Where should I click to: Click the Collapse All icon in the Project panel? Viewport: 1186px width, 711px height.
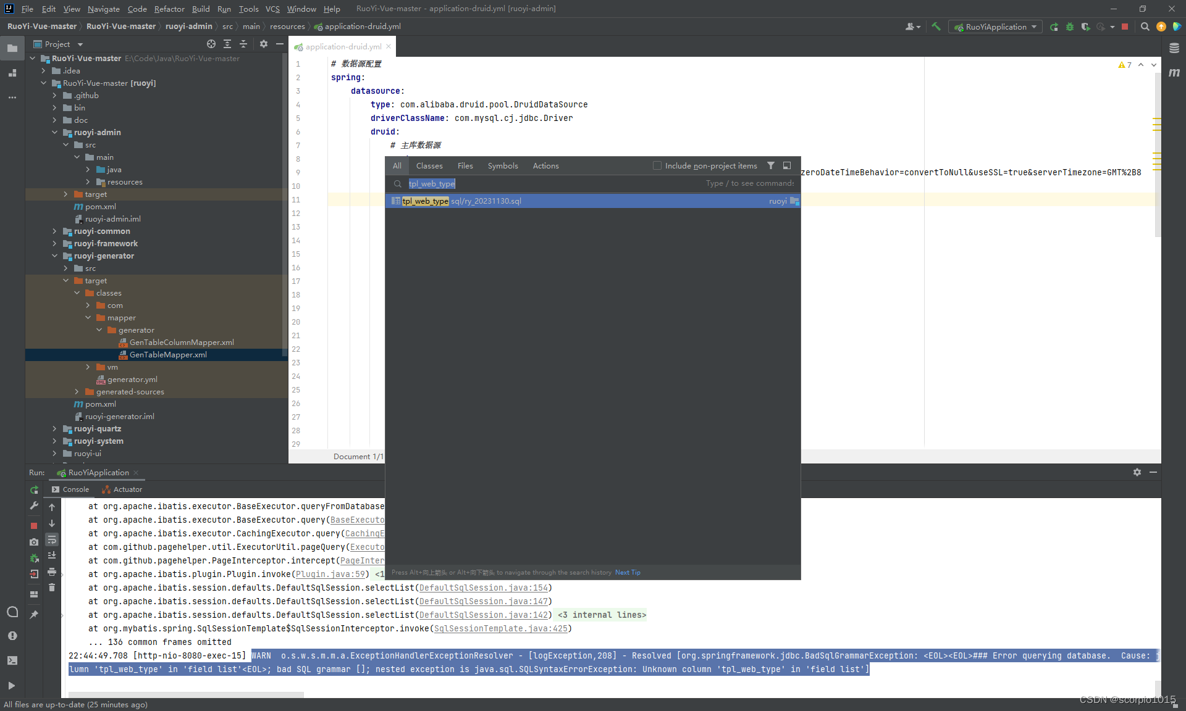[x=243, y=44]
